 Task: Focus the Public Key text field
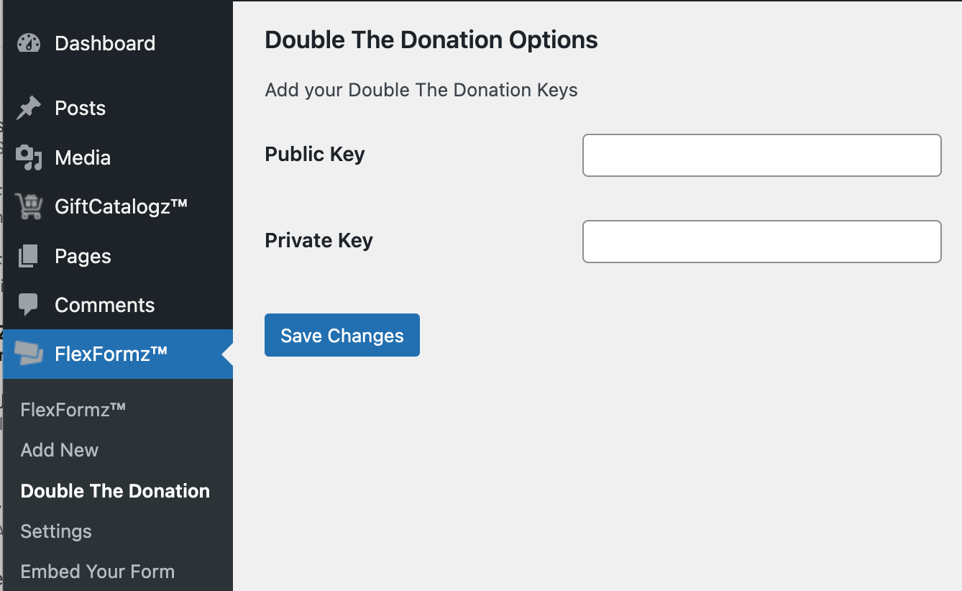point(761,155)
